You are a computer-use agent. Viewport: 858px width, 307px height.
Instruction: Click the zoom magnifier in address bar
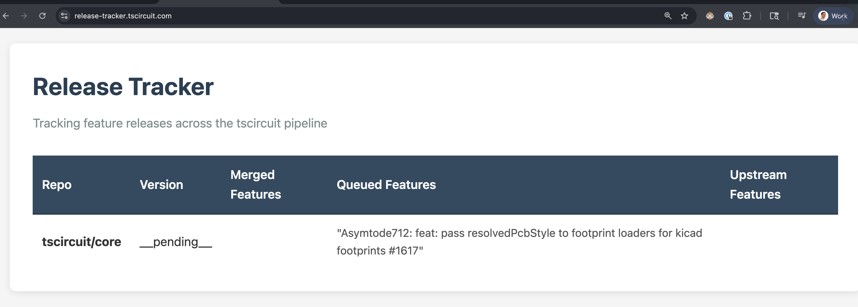(x=668, y=16)
